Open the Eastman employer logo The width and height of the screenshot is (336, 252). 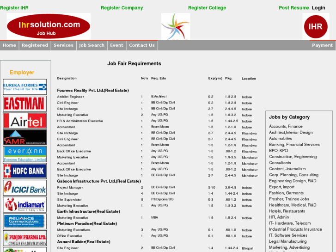[x=24, y=104]
